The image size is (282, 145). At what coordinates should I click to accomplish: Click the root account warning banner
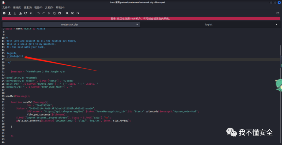pos(141,19)
